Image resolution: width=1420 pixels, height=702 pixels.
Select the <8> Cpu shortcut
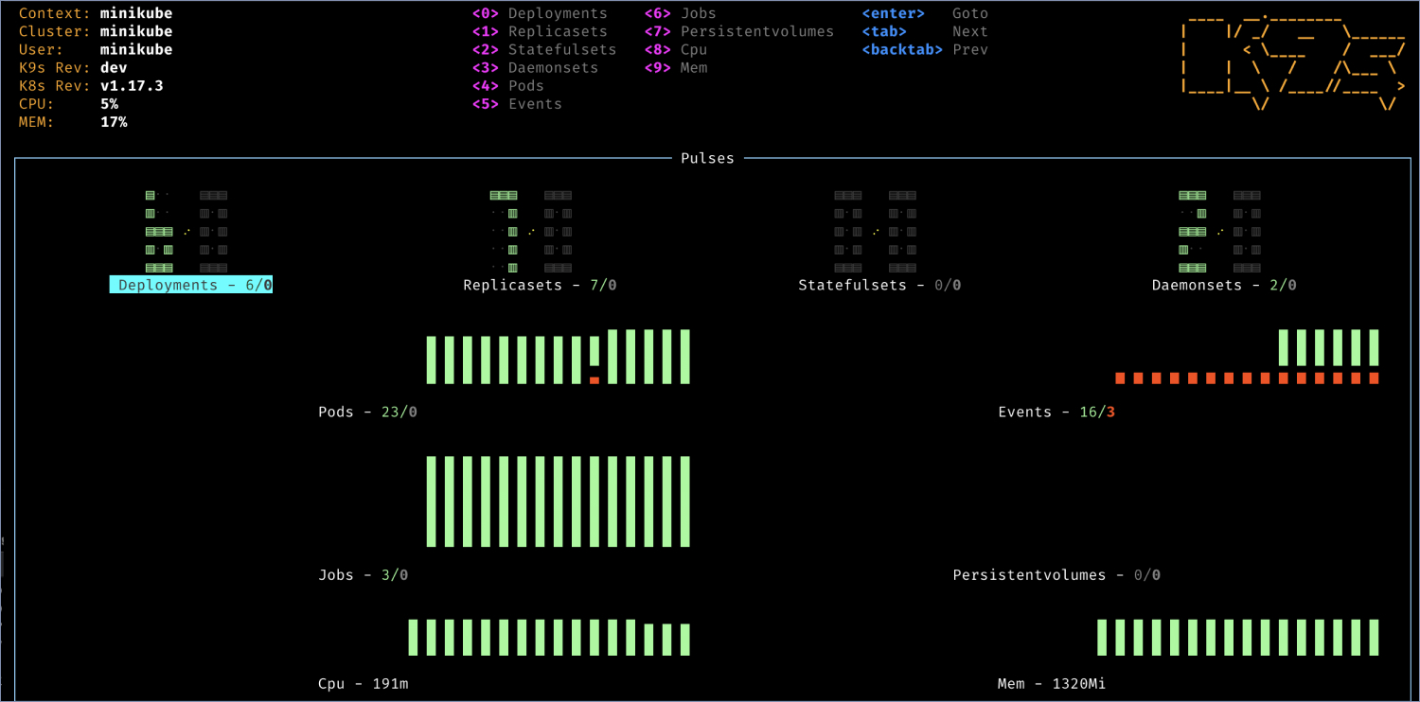point(676,49)
